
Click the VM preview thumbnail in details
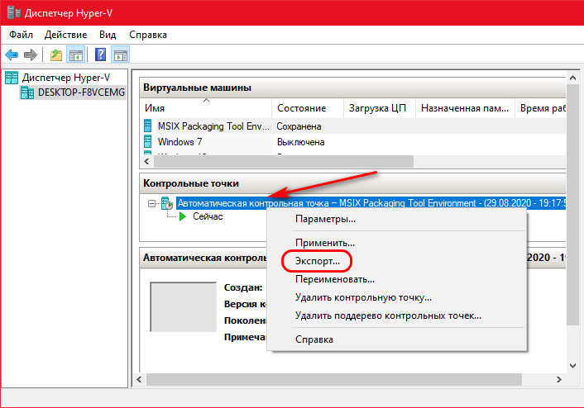click(183, 307)
